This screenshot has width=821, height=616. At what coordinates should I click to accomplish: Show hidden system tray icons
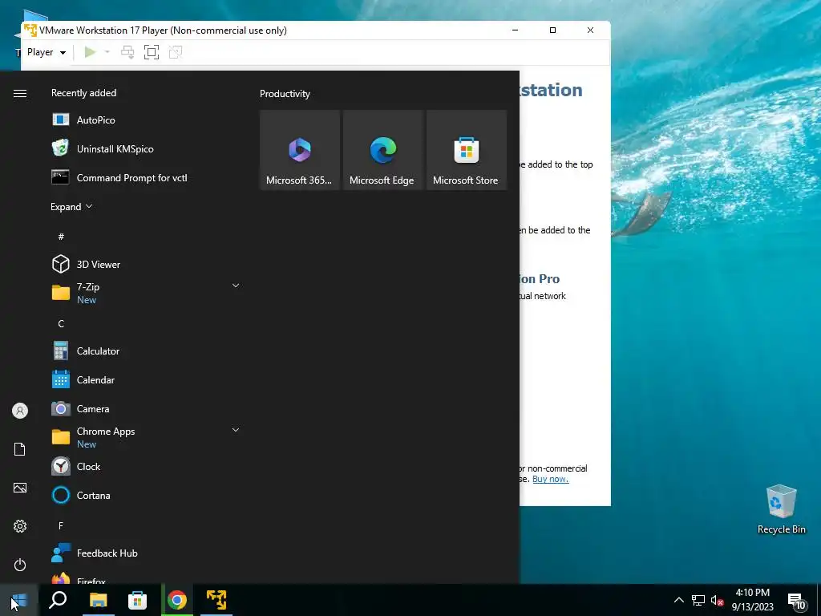pos(678,600)
